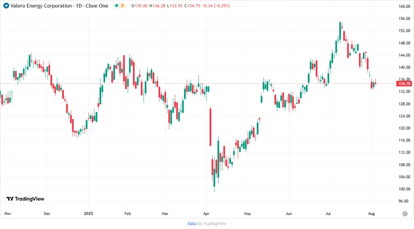Click the 148.00 price axis label
Screen dimensions: 414x229
pyautogui.click(x=404, y=43)
